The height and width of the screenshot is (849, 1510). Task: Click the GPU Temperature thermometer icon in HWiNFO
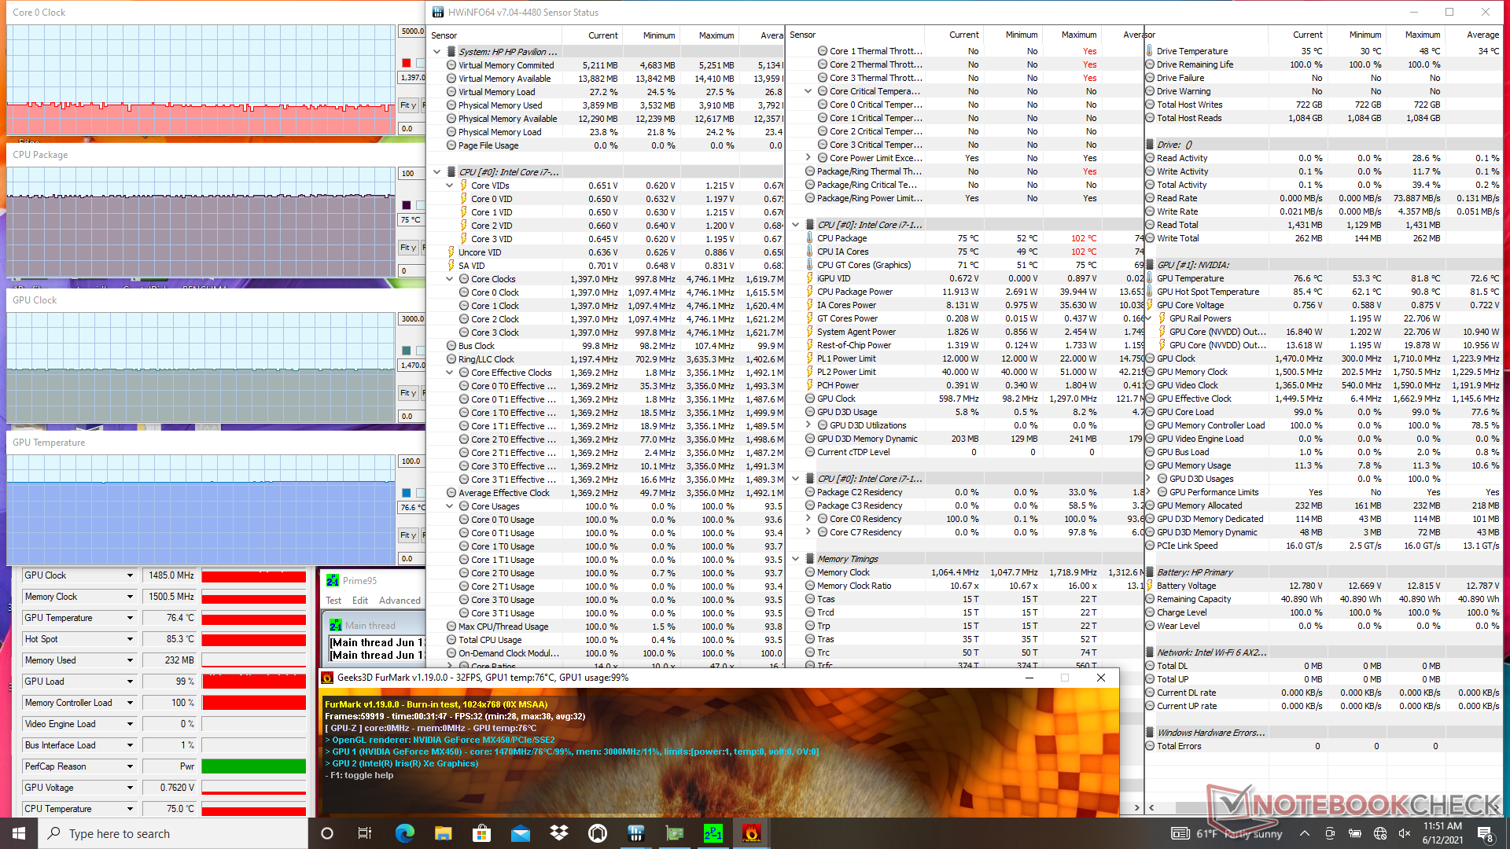coord(1150,278)
